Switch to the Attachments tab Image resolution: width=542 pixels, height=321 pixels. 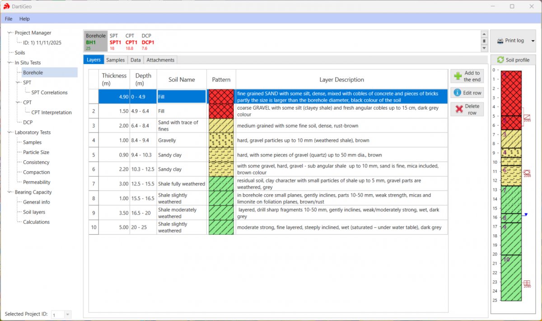point(160,60)
